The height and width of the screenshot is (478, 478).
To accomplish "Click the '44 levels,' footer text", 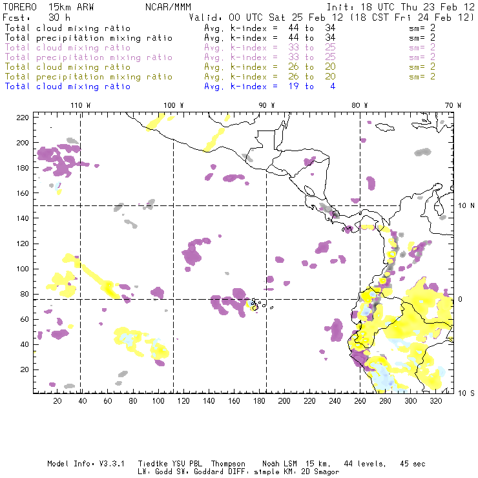I will tap(365, 464).
